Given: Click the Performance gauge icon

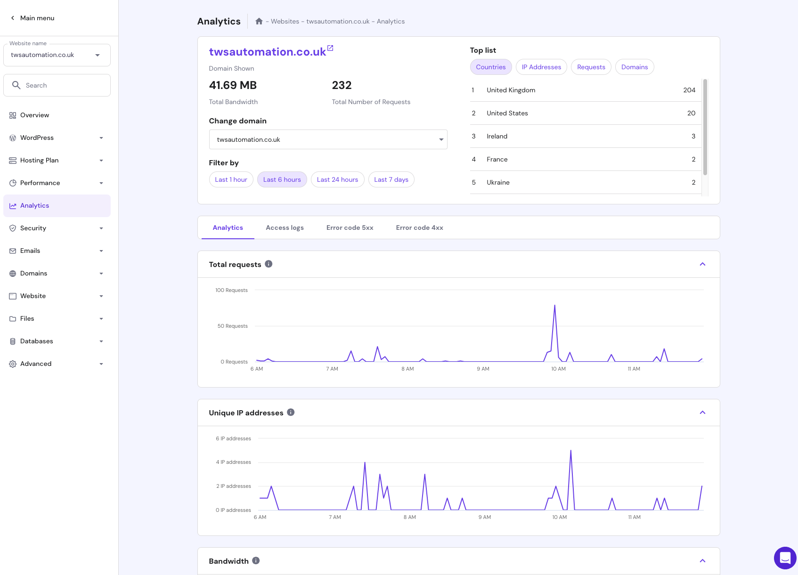Looking at the screenshot, I should tap(13, 183).
